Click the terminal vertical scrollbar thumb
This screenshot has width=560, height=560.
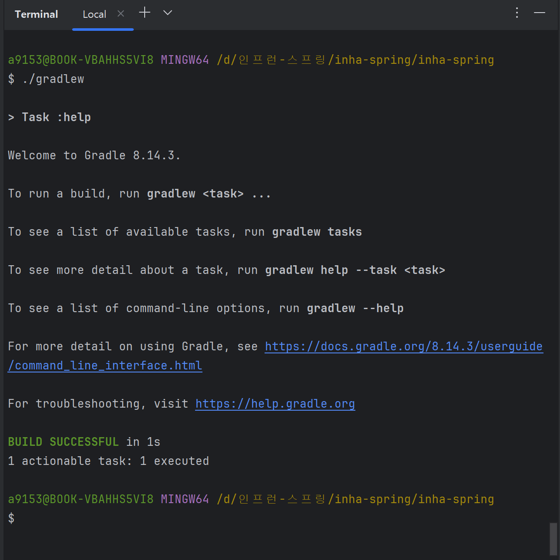553,539
